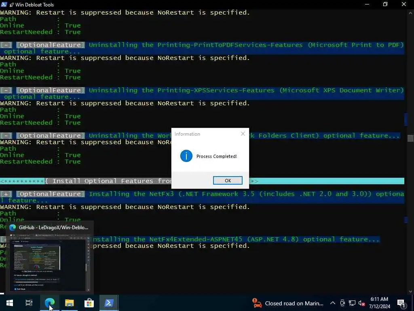This screenshot has height=311, width=414.
Task: Click the Install Optional Features header line
Action: point(202,181)
